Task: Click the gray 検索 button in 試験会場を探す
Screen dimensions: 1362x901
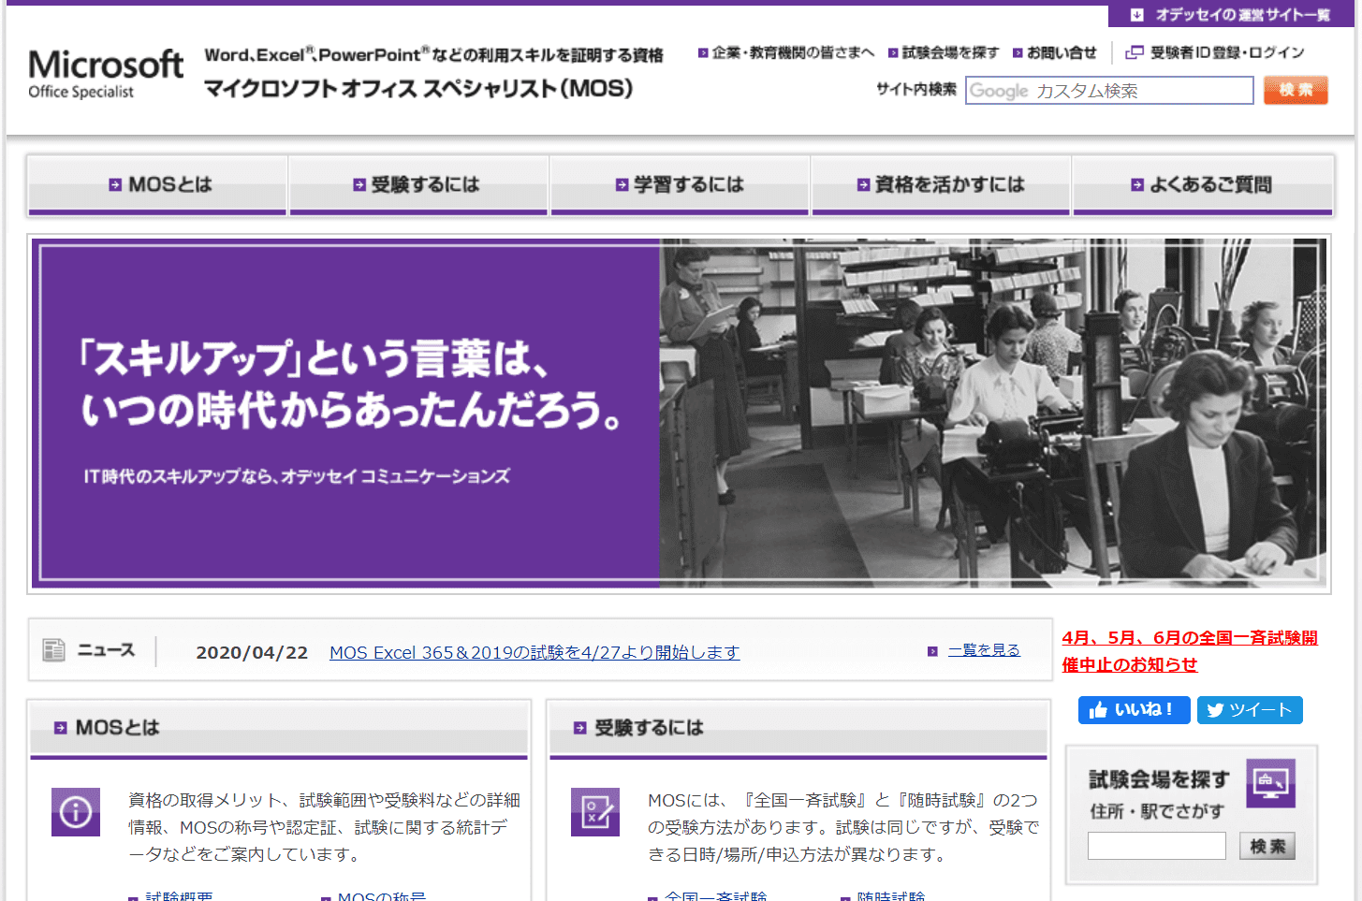Action: pos(1267,846)
